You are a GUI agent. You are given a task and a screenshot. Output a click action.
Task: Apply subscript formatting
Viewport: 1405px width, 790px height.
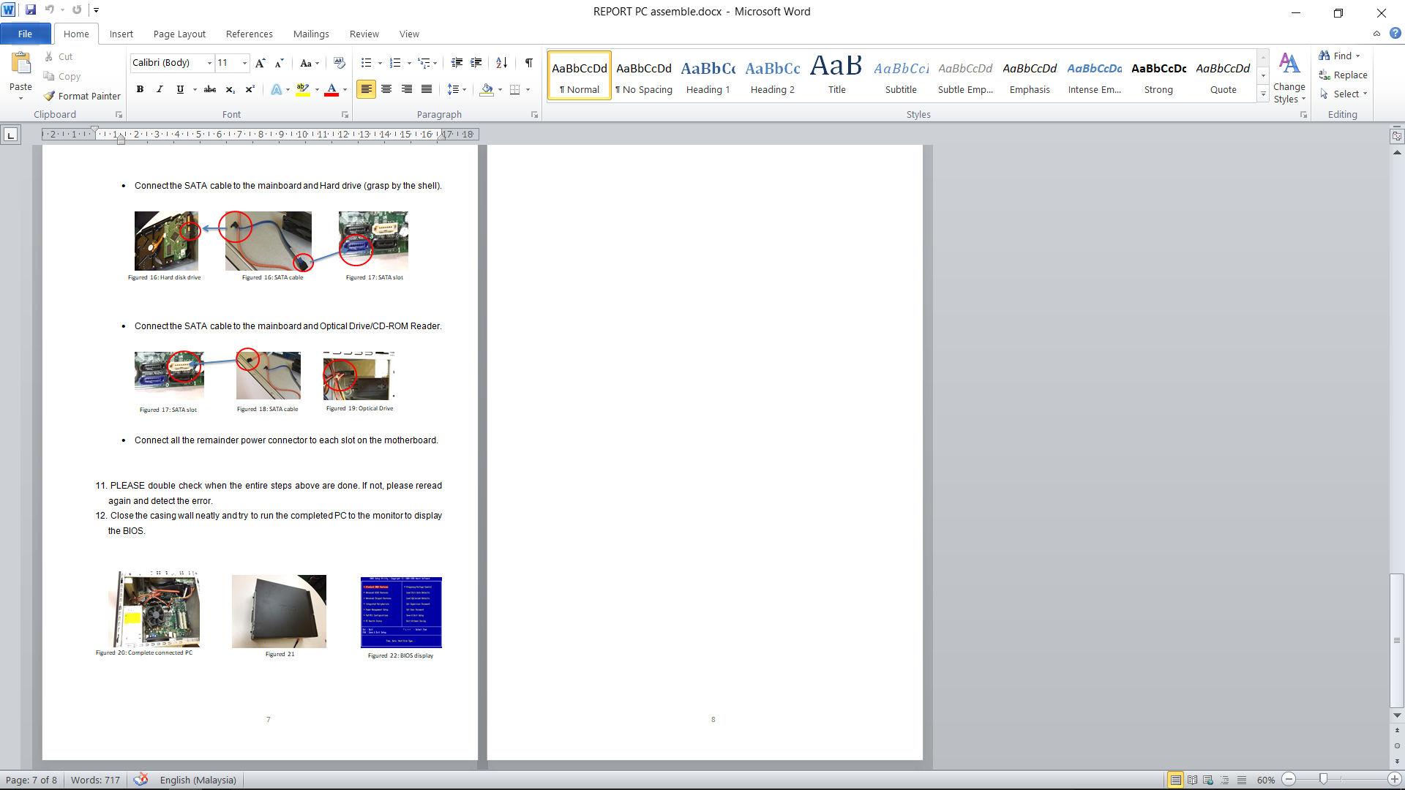pyautogui.click(x=230, y=89)
